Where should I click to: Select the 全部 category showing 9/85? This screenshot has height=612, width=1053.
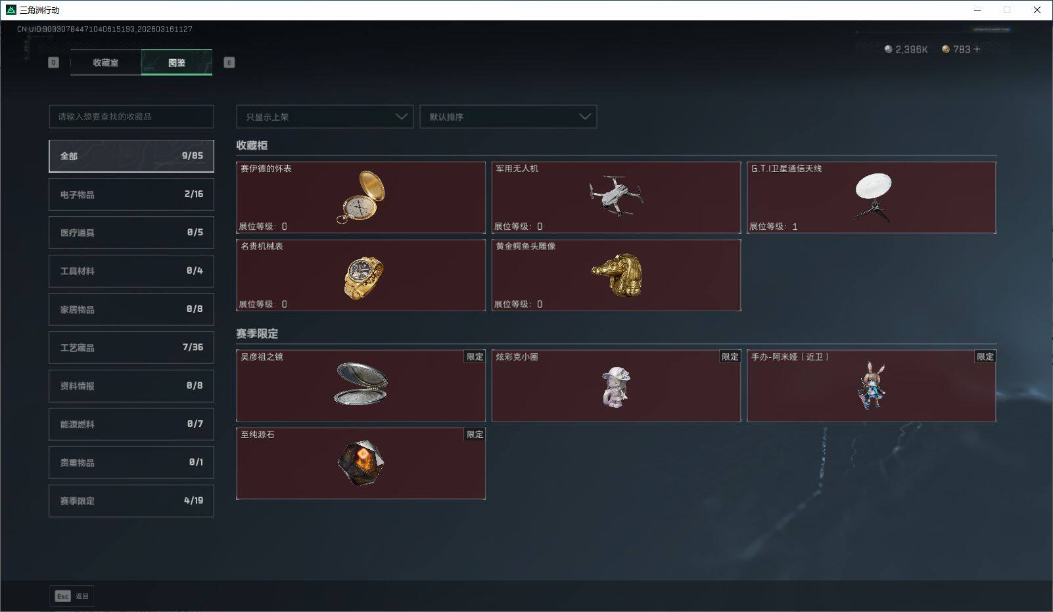131,156
